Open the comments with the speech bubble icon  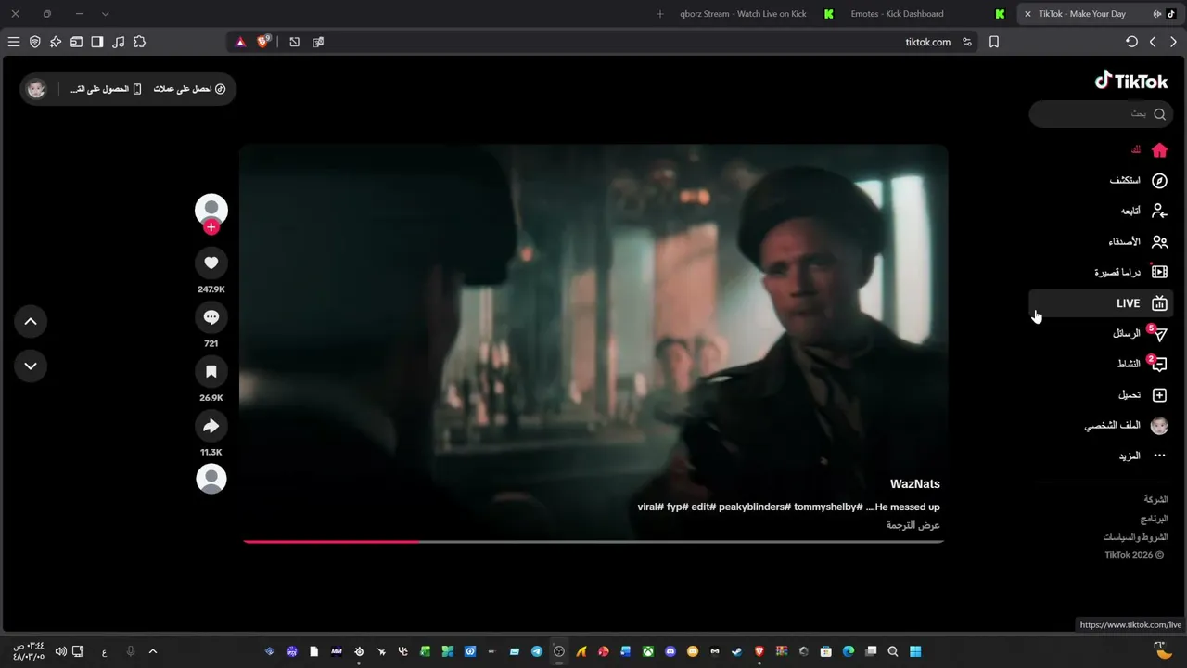211,317
